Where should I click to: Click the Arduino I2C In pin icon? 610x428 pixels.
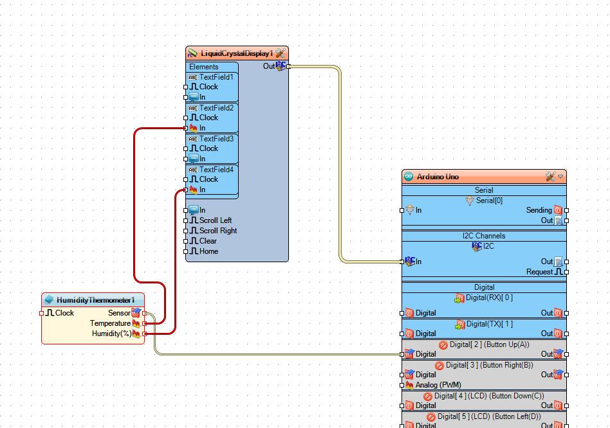click(409, 262)
